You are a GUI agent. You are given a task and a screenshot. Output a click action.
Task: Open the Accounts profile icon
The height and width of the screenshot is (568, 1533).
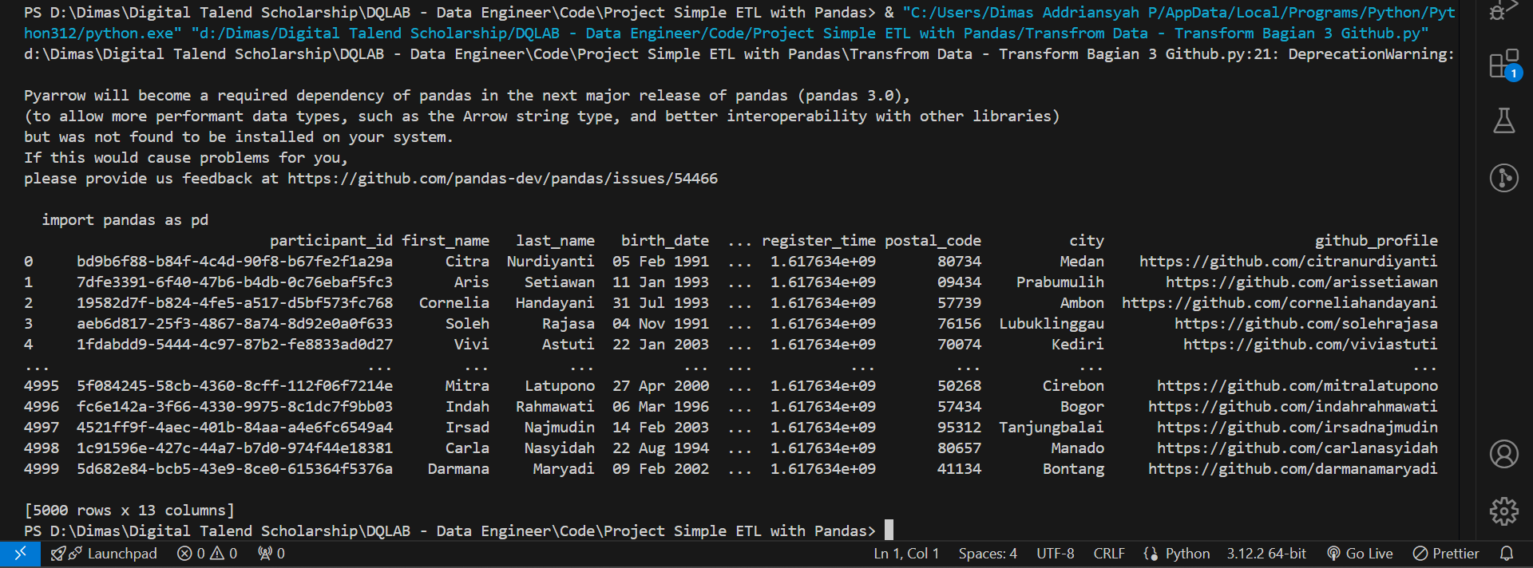pos(1504,454)
